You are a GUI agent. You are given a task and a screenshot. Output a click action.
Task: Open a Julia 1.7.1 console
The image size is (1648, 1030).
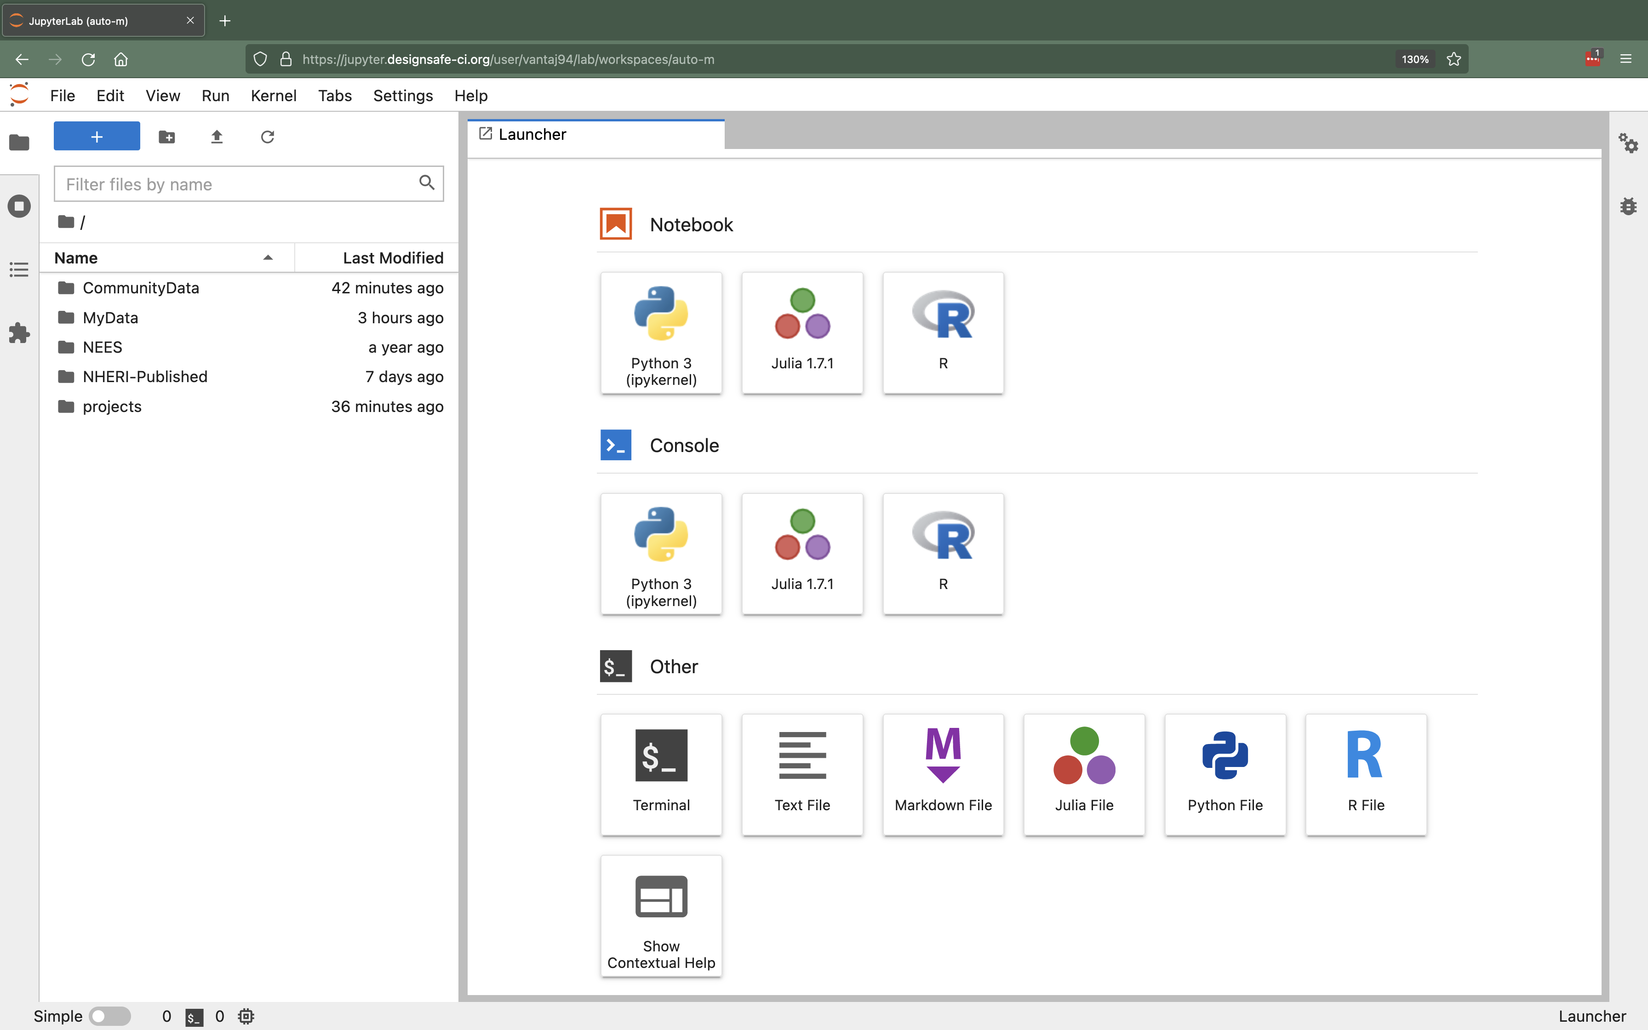click(x=801, y=553)
